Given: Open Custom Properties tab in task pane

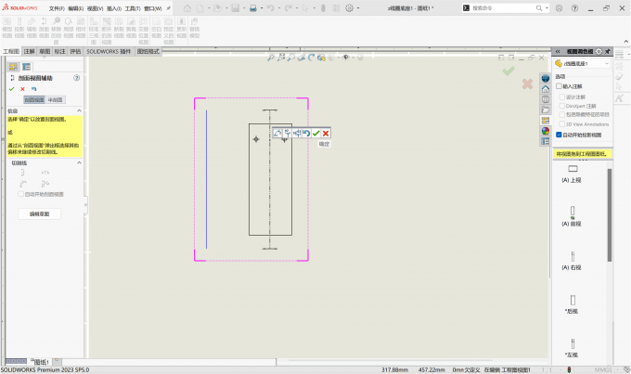Looking at the screenshot, I should click(546, 141).
